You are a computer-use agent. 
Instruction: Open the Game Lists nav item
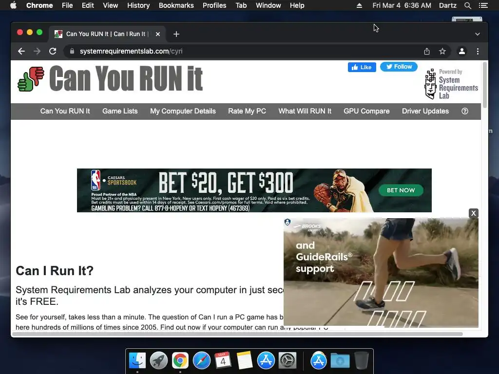pos(120,111)
